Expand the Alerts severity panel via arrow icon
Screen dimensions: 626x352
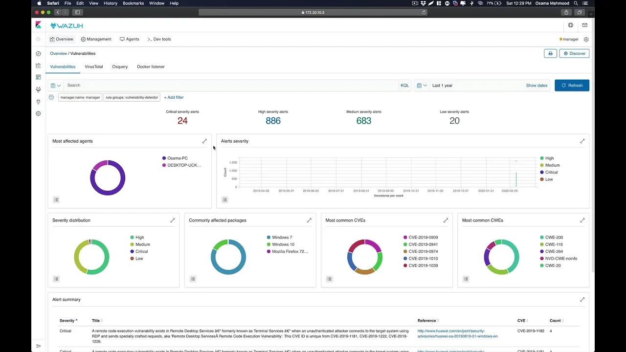coord(582,141)
